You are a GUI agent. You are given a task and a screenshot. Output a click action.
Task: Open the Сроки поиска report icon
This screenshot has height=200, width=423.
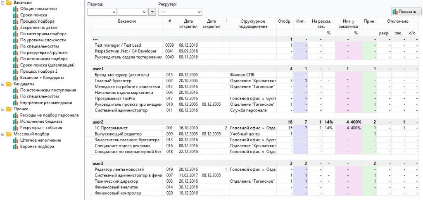16,15
